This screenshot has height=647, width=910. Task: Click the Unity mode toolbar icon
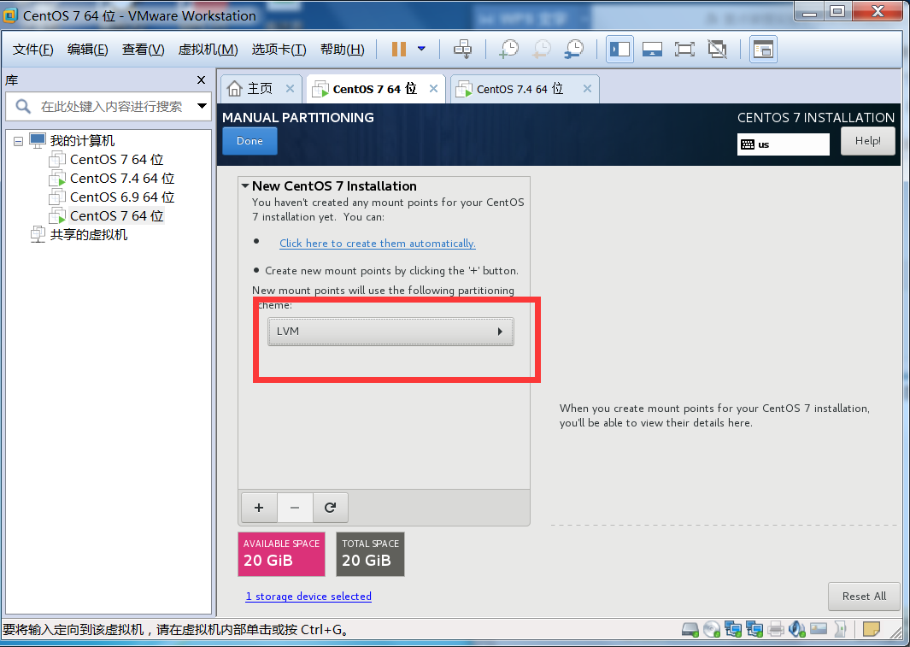[718, 50]
